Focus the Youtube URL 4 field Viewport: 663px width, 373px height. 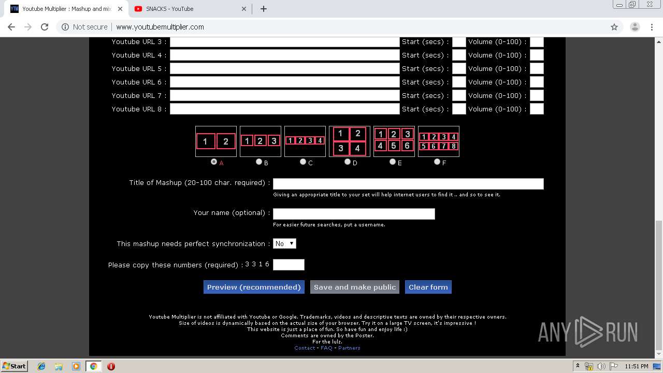pyautogui.click(x=285, y=55)
